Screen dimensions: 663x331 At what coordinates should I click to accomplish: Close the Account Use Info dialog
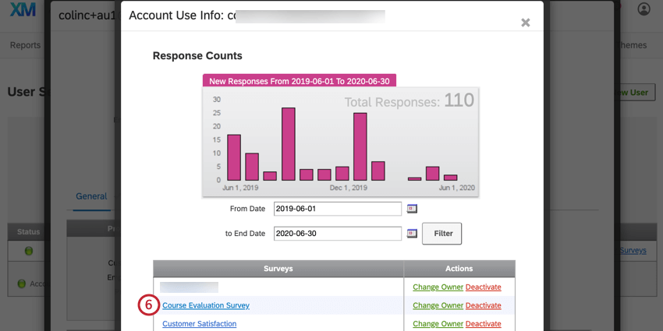pos(525,23)
